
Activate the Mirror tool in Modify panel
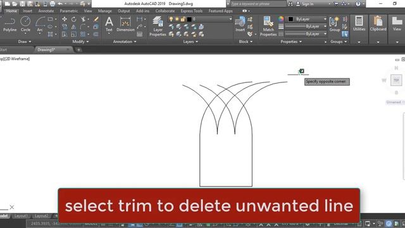pyautogui.click(x=74, y=27)
